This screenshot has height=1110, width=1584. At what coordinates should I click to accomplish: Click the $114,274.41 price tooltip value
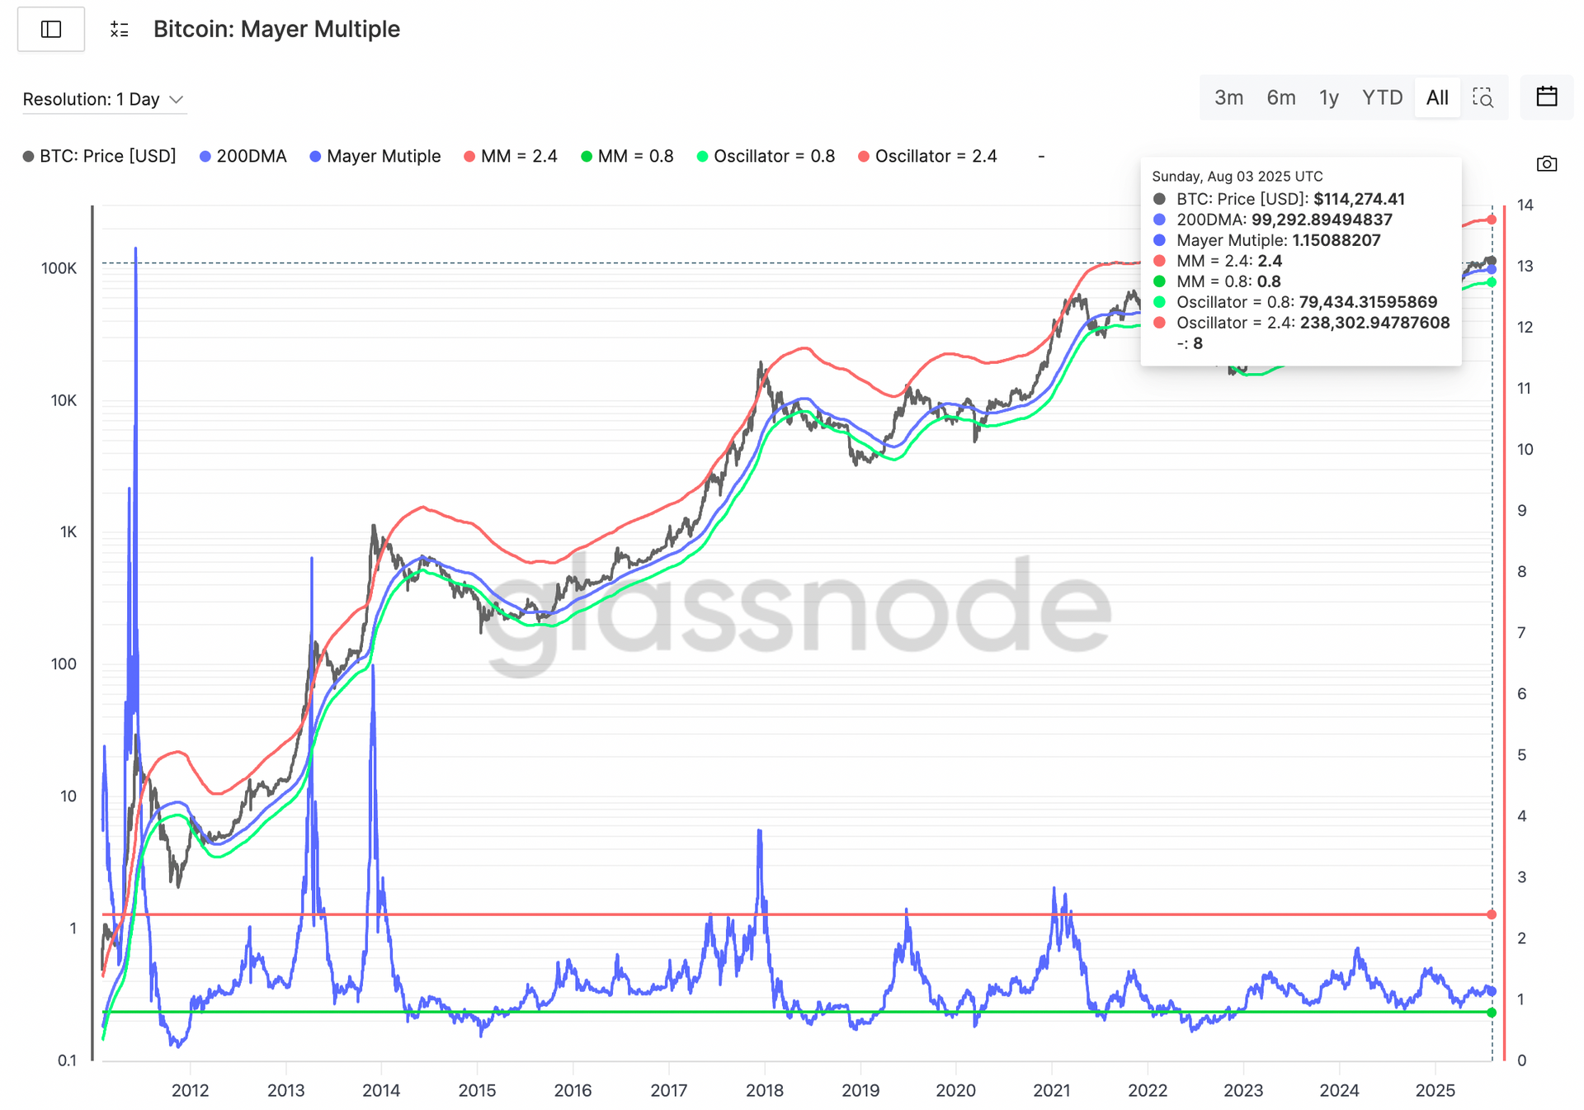[1359, 199]
